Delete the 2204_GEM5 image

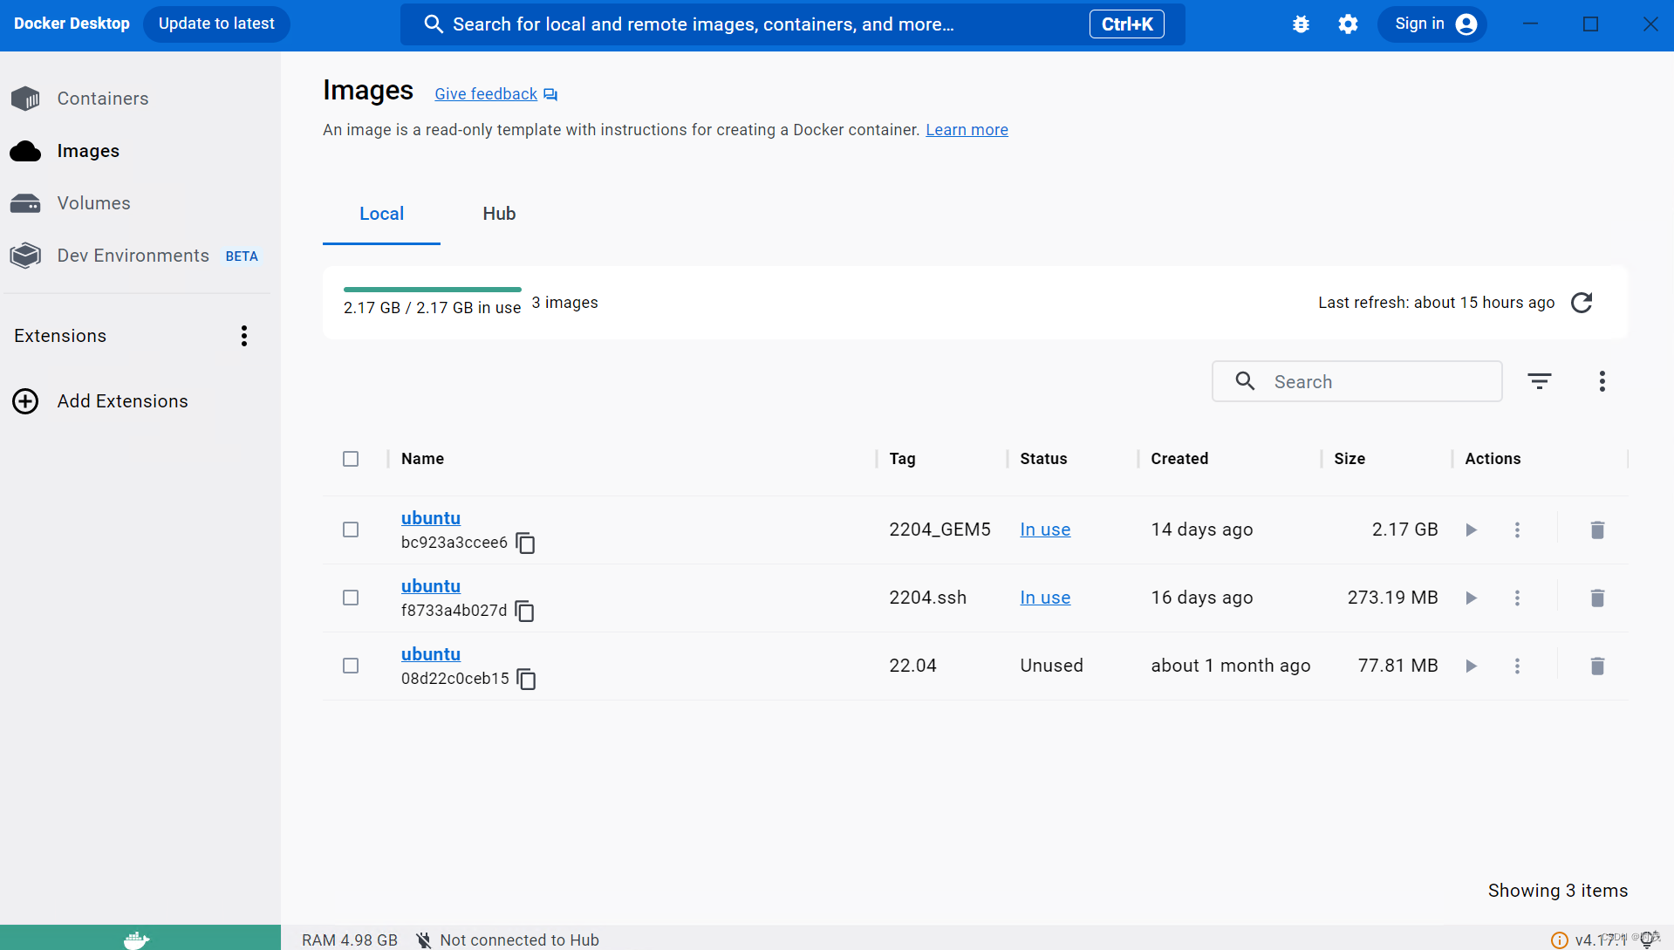point(1597,530)
